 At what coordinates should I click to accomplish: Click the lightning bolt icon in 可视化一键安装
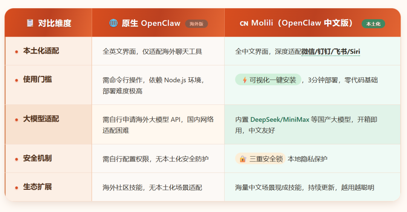tap(245, 80)
